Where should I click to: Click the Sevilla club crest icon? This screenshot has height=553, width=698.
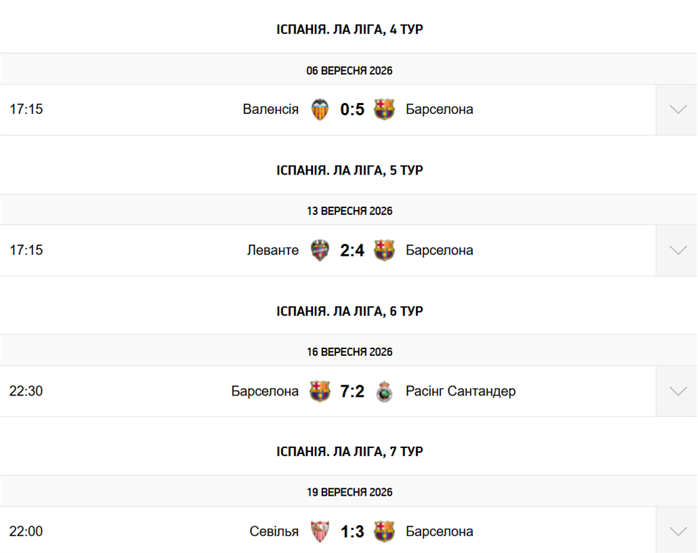tap(320, 531)
